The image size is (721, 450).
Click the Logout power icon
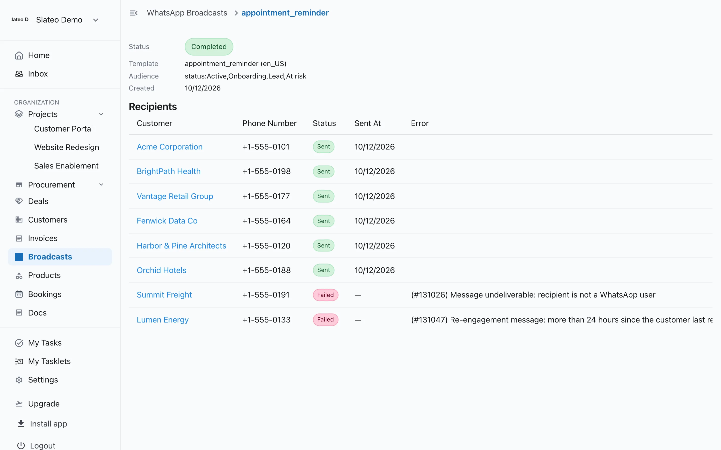[x=21, y=445]
